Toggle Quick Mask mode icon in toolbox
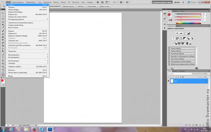211x132 pixels. 3,85
